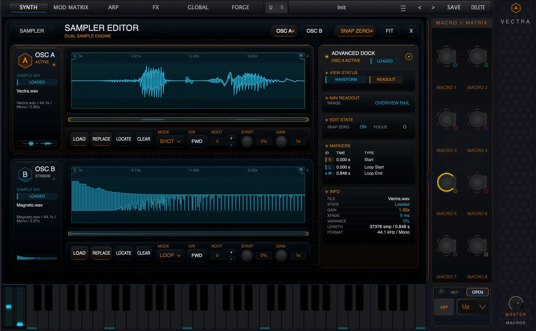The image size is (536, 331).
Task: Clear the OSC B sample
Action: click(x=144, y=253)
